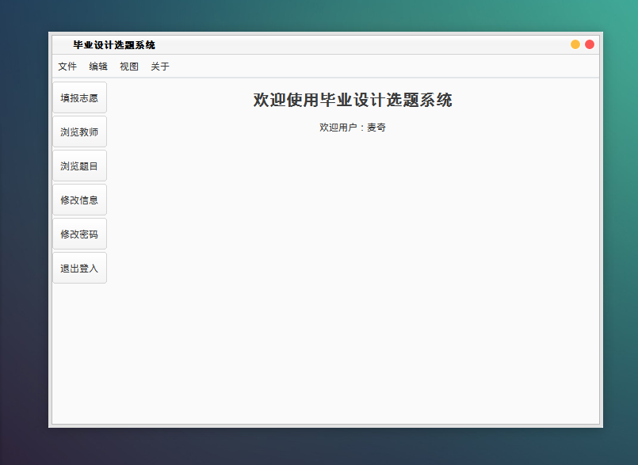Open the 编辑 menu
The width and height of the screenshot is (638, 465).
97,67
